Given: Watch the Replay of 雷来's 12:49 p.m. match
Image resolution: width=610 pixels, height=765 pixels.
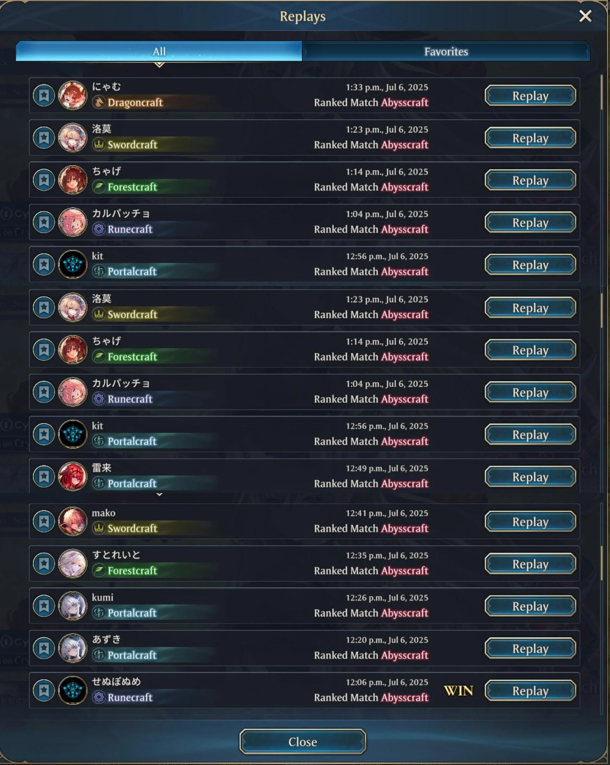Looking at the screenshot, I should 530,477.
